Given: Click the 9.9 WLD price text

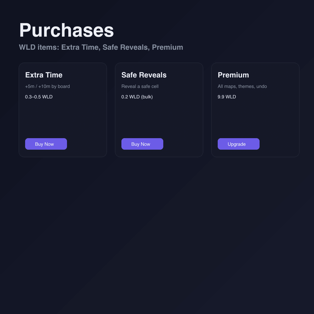Looking at the screenshot, I should coord(227,97).
